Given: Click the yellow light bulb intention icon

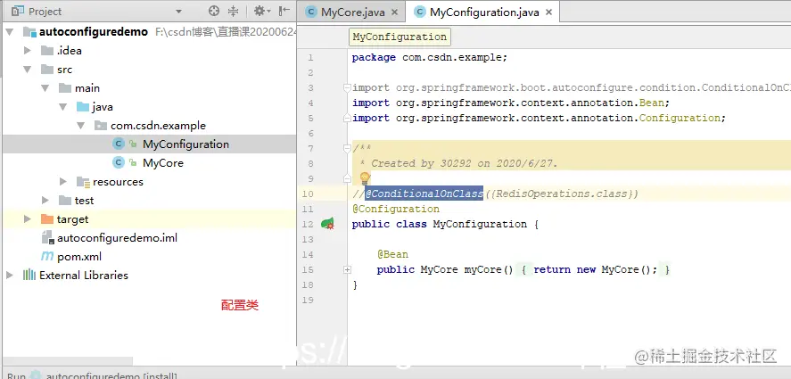Looking at the screenshot, I should tap(364, 178).
